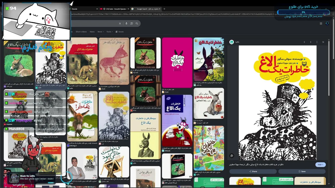Image resolution: width=335 pixels, height=188 pixels.
Task: Open the preview image title link
Action: point(256,165)
